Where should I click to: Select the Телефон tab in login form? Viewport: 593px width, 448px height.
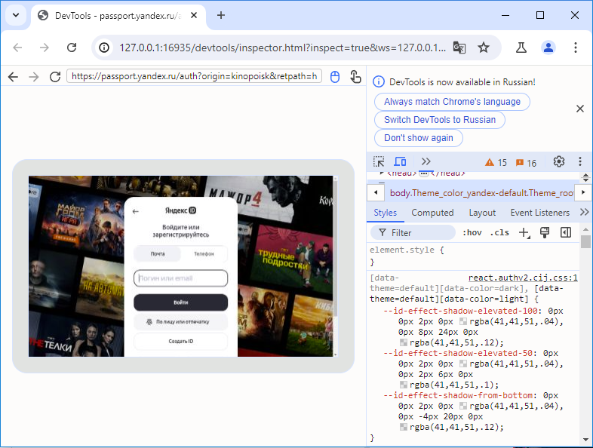click(x=204, y=254)
